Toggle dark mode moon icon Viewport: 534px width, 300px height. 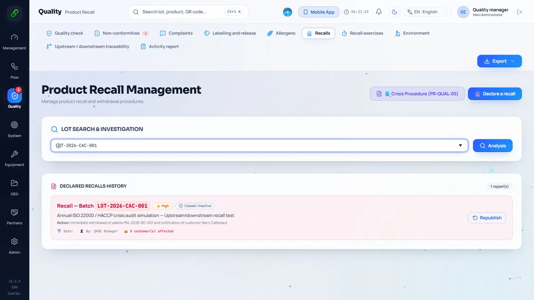click(x=394, y=12)
